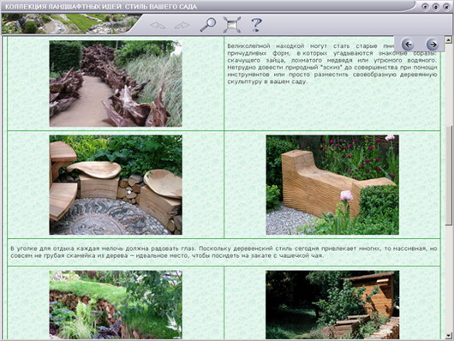The image size is (454, 341).
Task: Open the carved wooden seats photo
Action: pos(116,185)
